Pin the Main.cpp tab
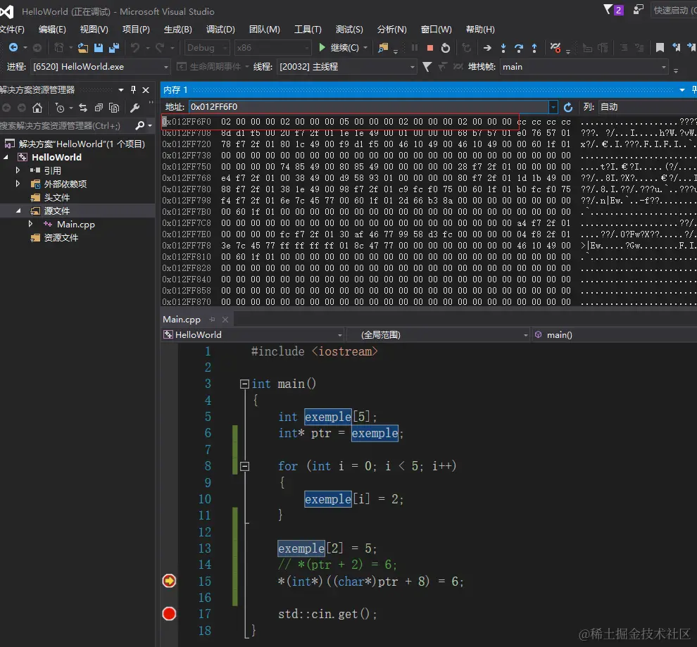The image size is (697, 647). click(212, 320)
